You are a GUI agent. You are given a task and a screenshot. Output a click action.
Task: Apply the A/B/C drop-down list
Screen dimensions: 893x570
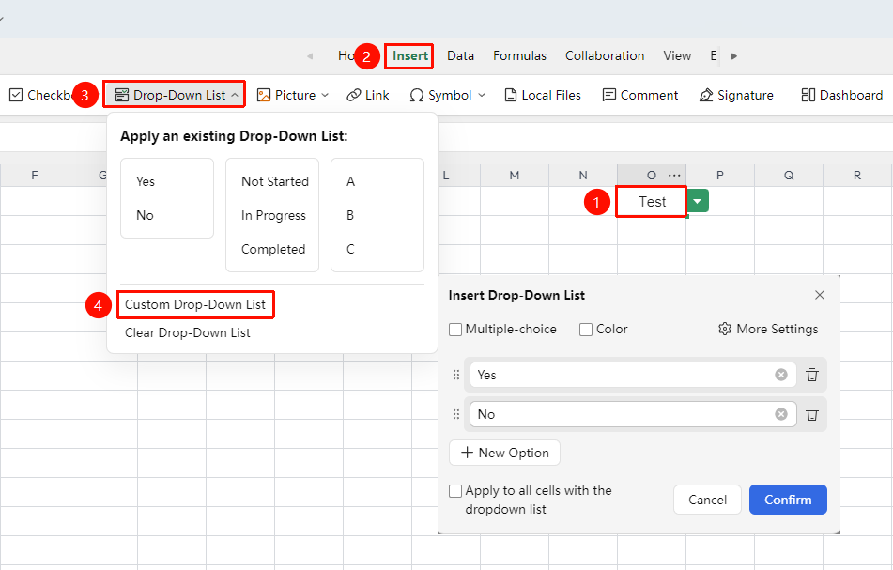coord(377,215)
